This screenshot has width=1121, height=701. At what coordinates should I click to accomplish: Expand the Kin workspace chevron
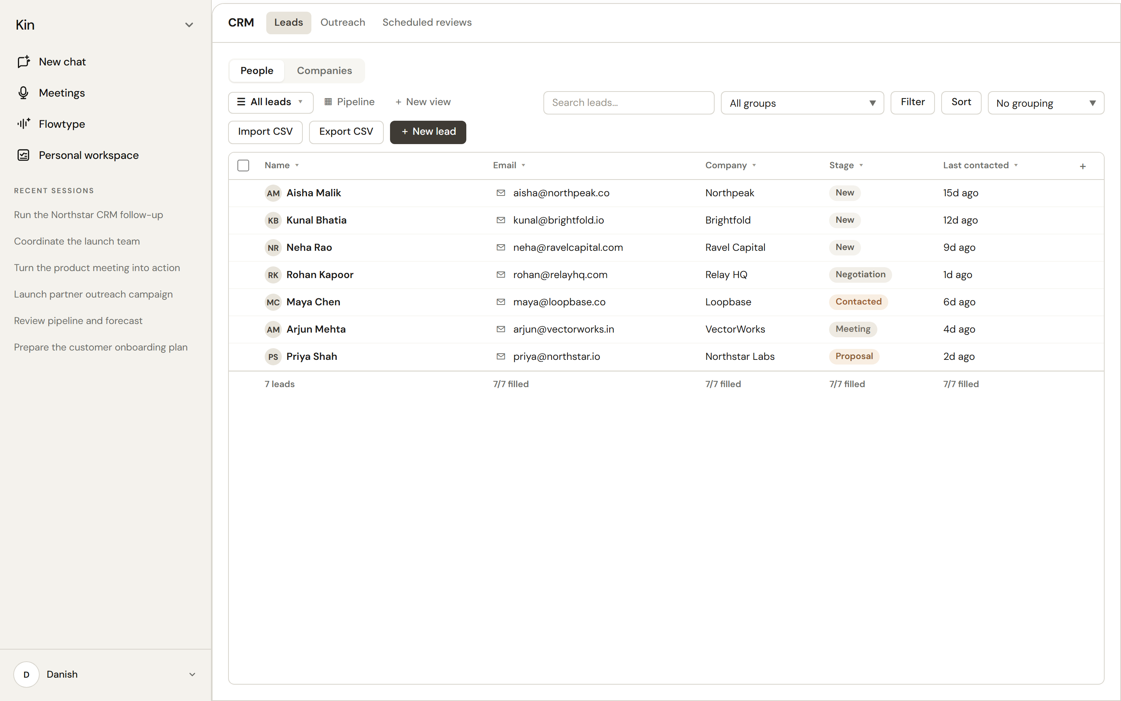[189, 25]
